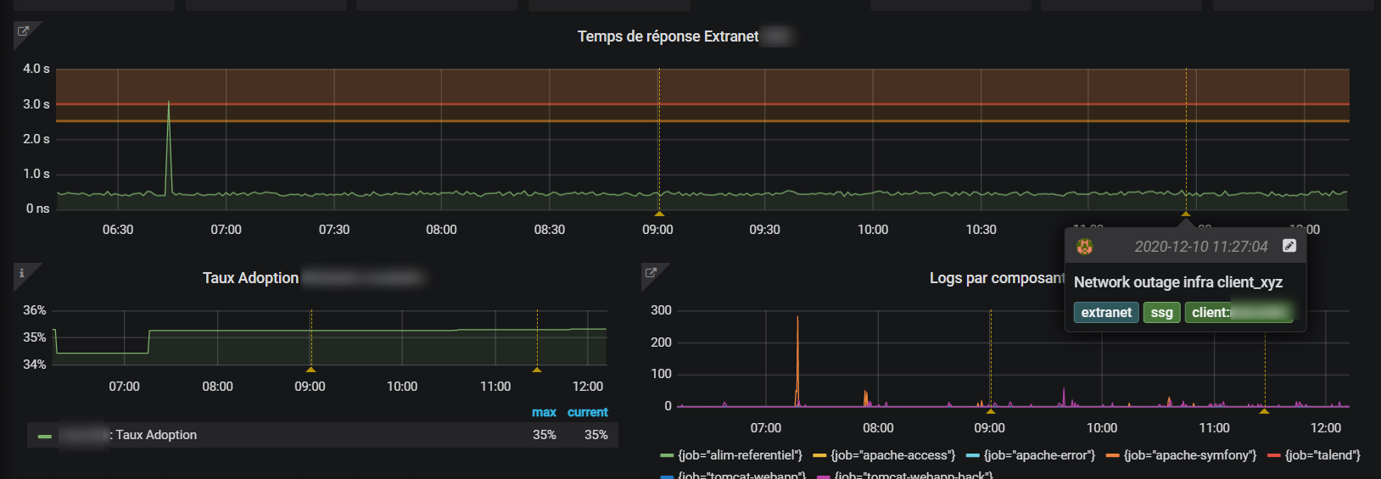Open color swatch for talend series
The image size is (1381, 479).
point(1273,456)
